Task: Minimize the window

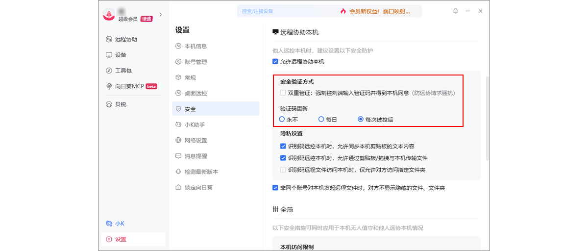Action: [468, 11]
